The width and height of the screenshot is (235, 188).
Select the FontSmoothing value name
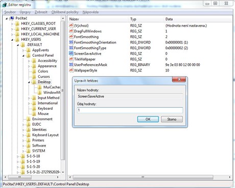coord(86,37)
